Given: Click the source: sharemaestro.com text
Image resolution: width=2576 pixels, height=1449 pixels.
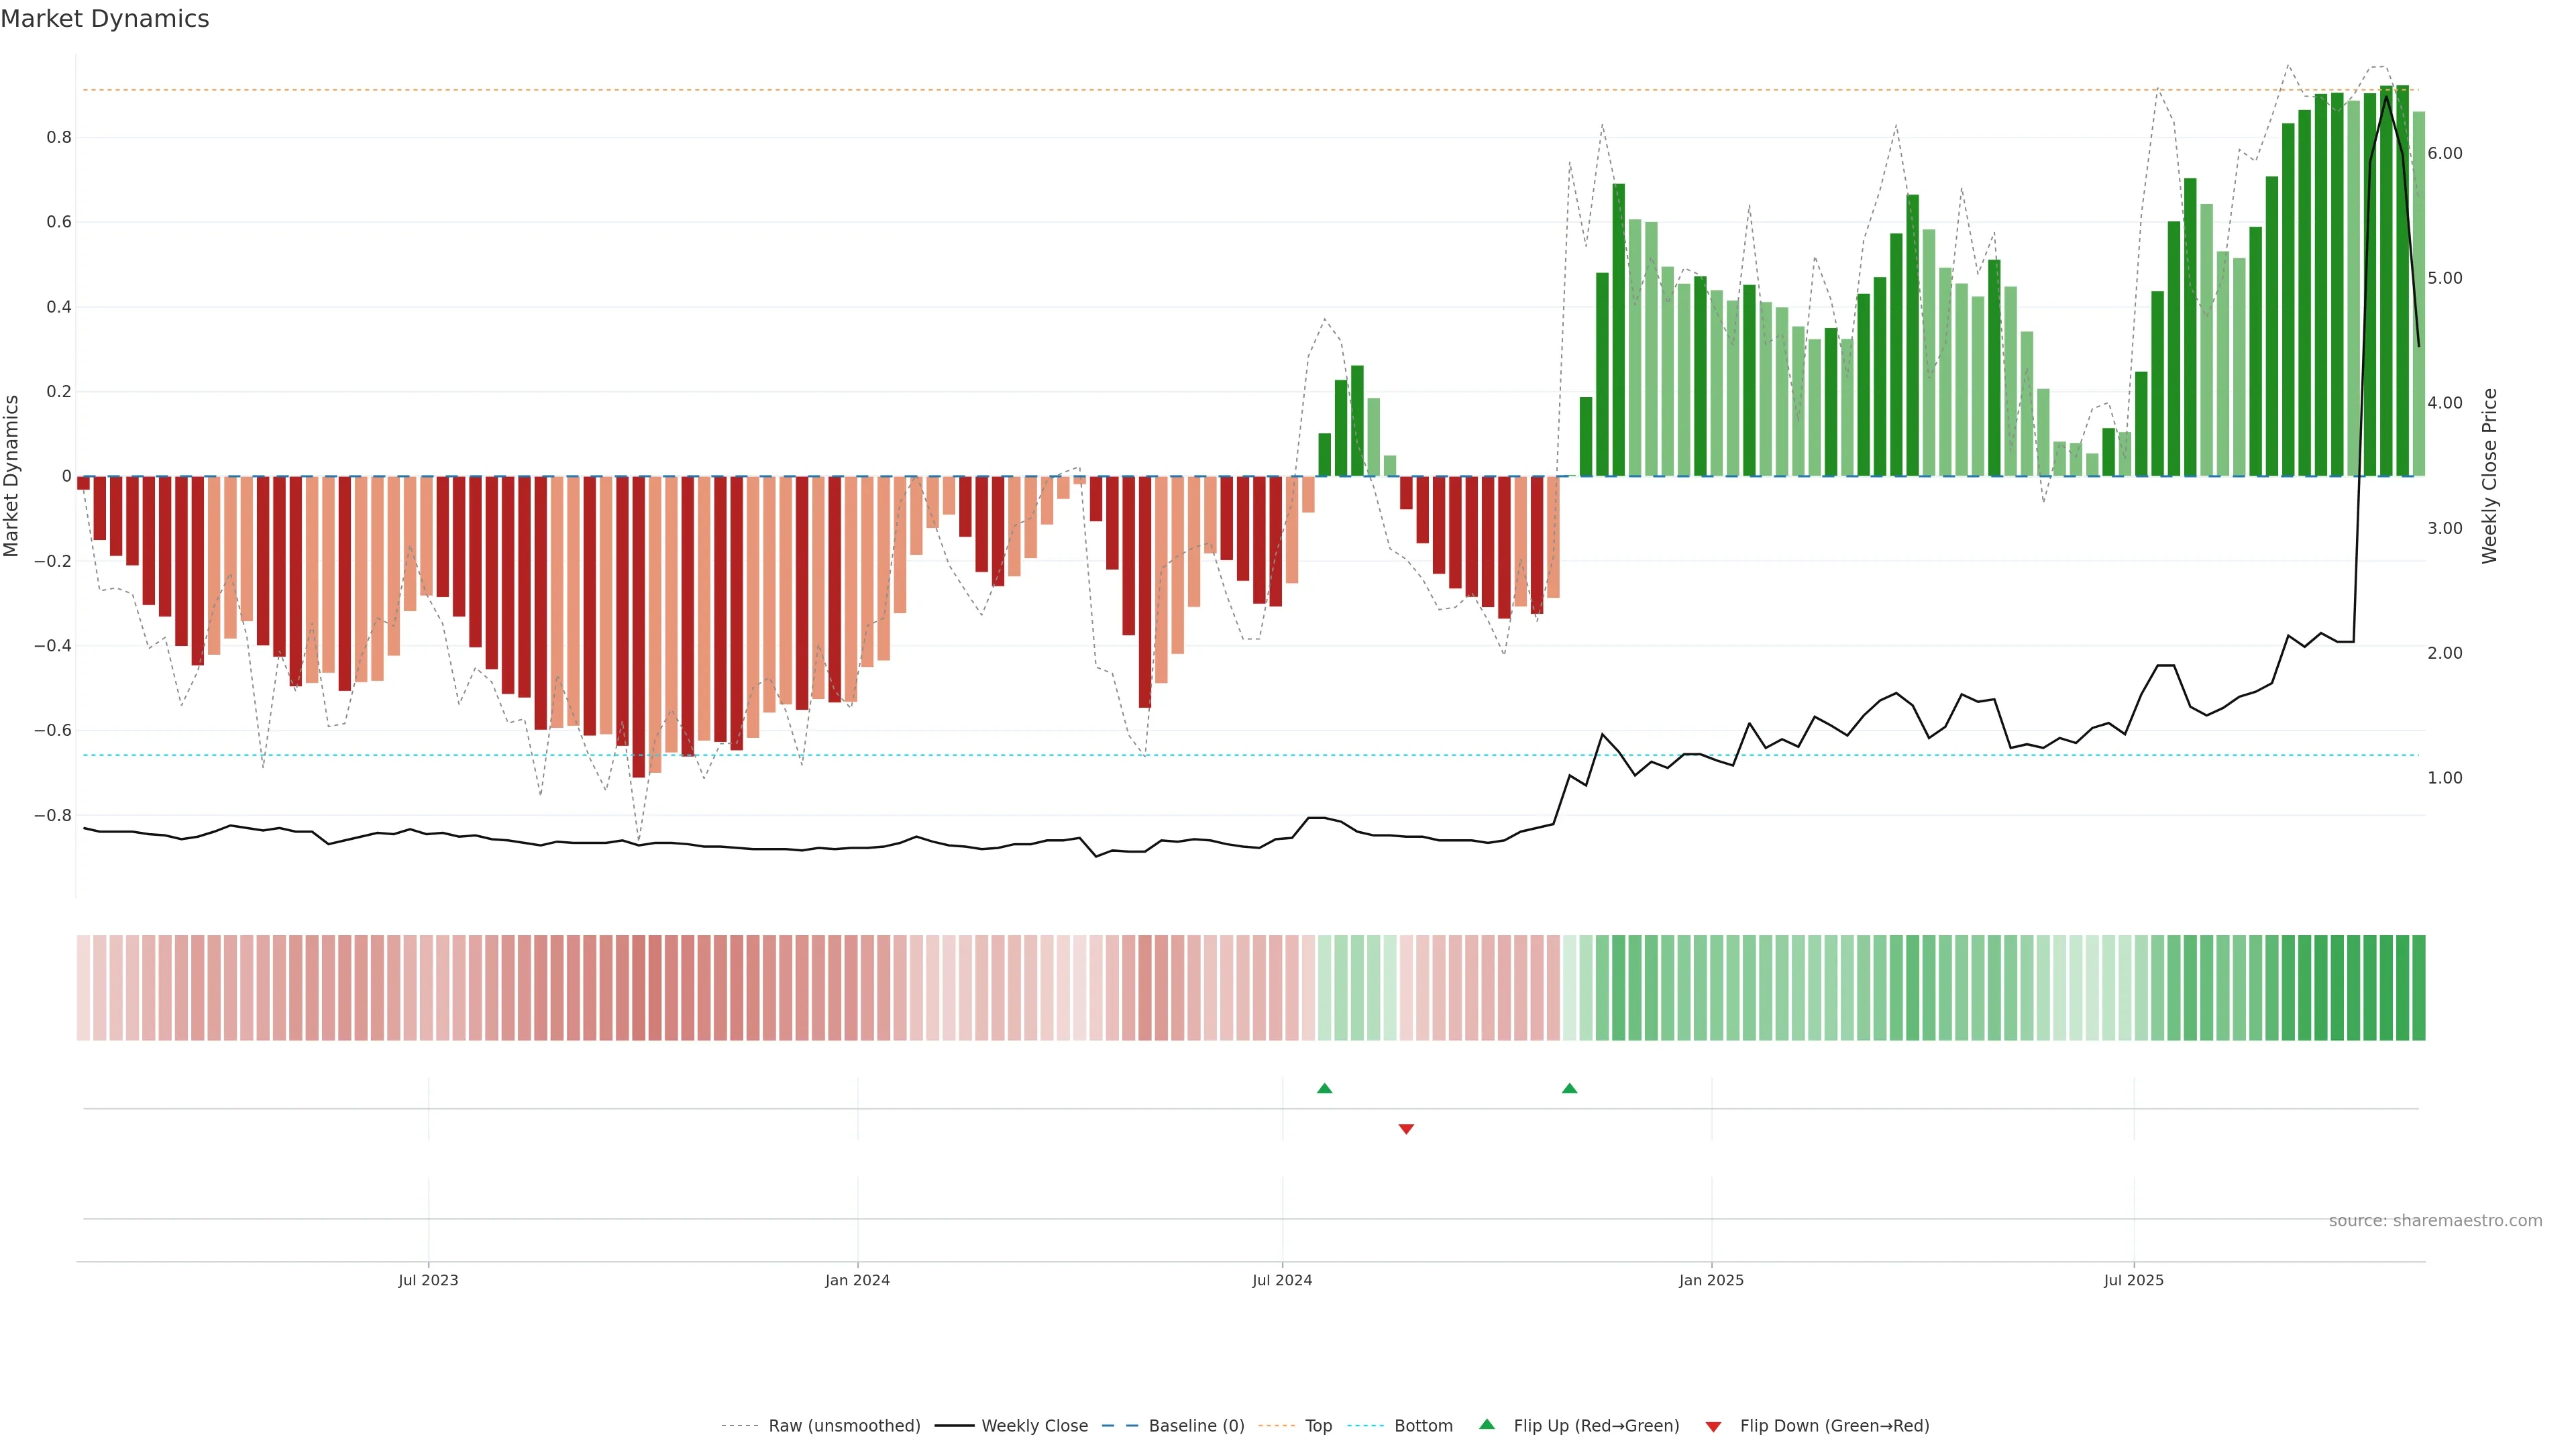Looking at the screenshot, I should point(2435,1221).
